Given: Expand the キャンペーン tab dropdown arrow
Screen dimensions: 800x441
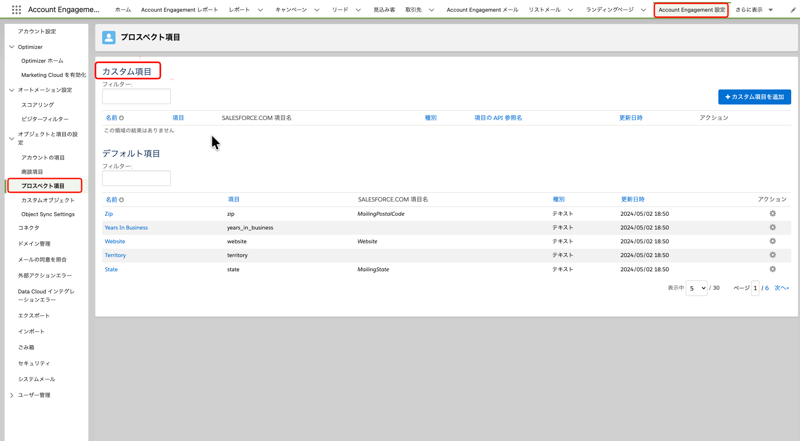Looking at the screenshot, I should tap(317, 10).
